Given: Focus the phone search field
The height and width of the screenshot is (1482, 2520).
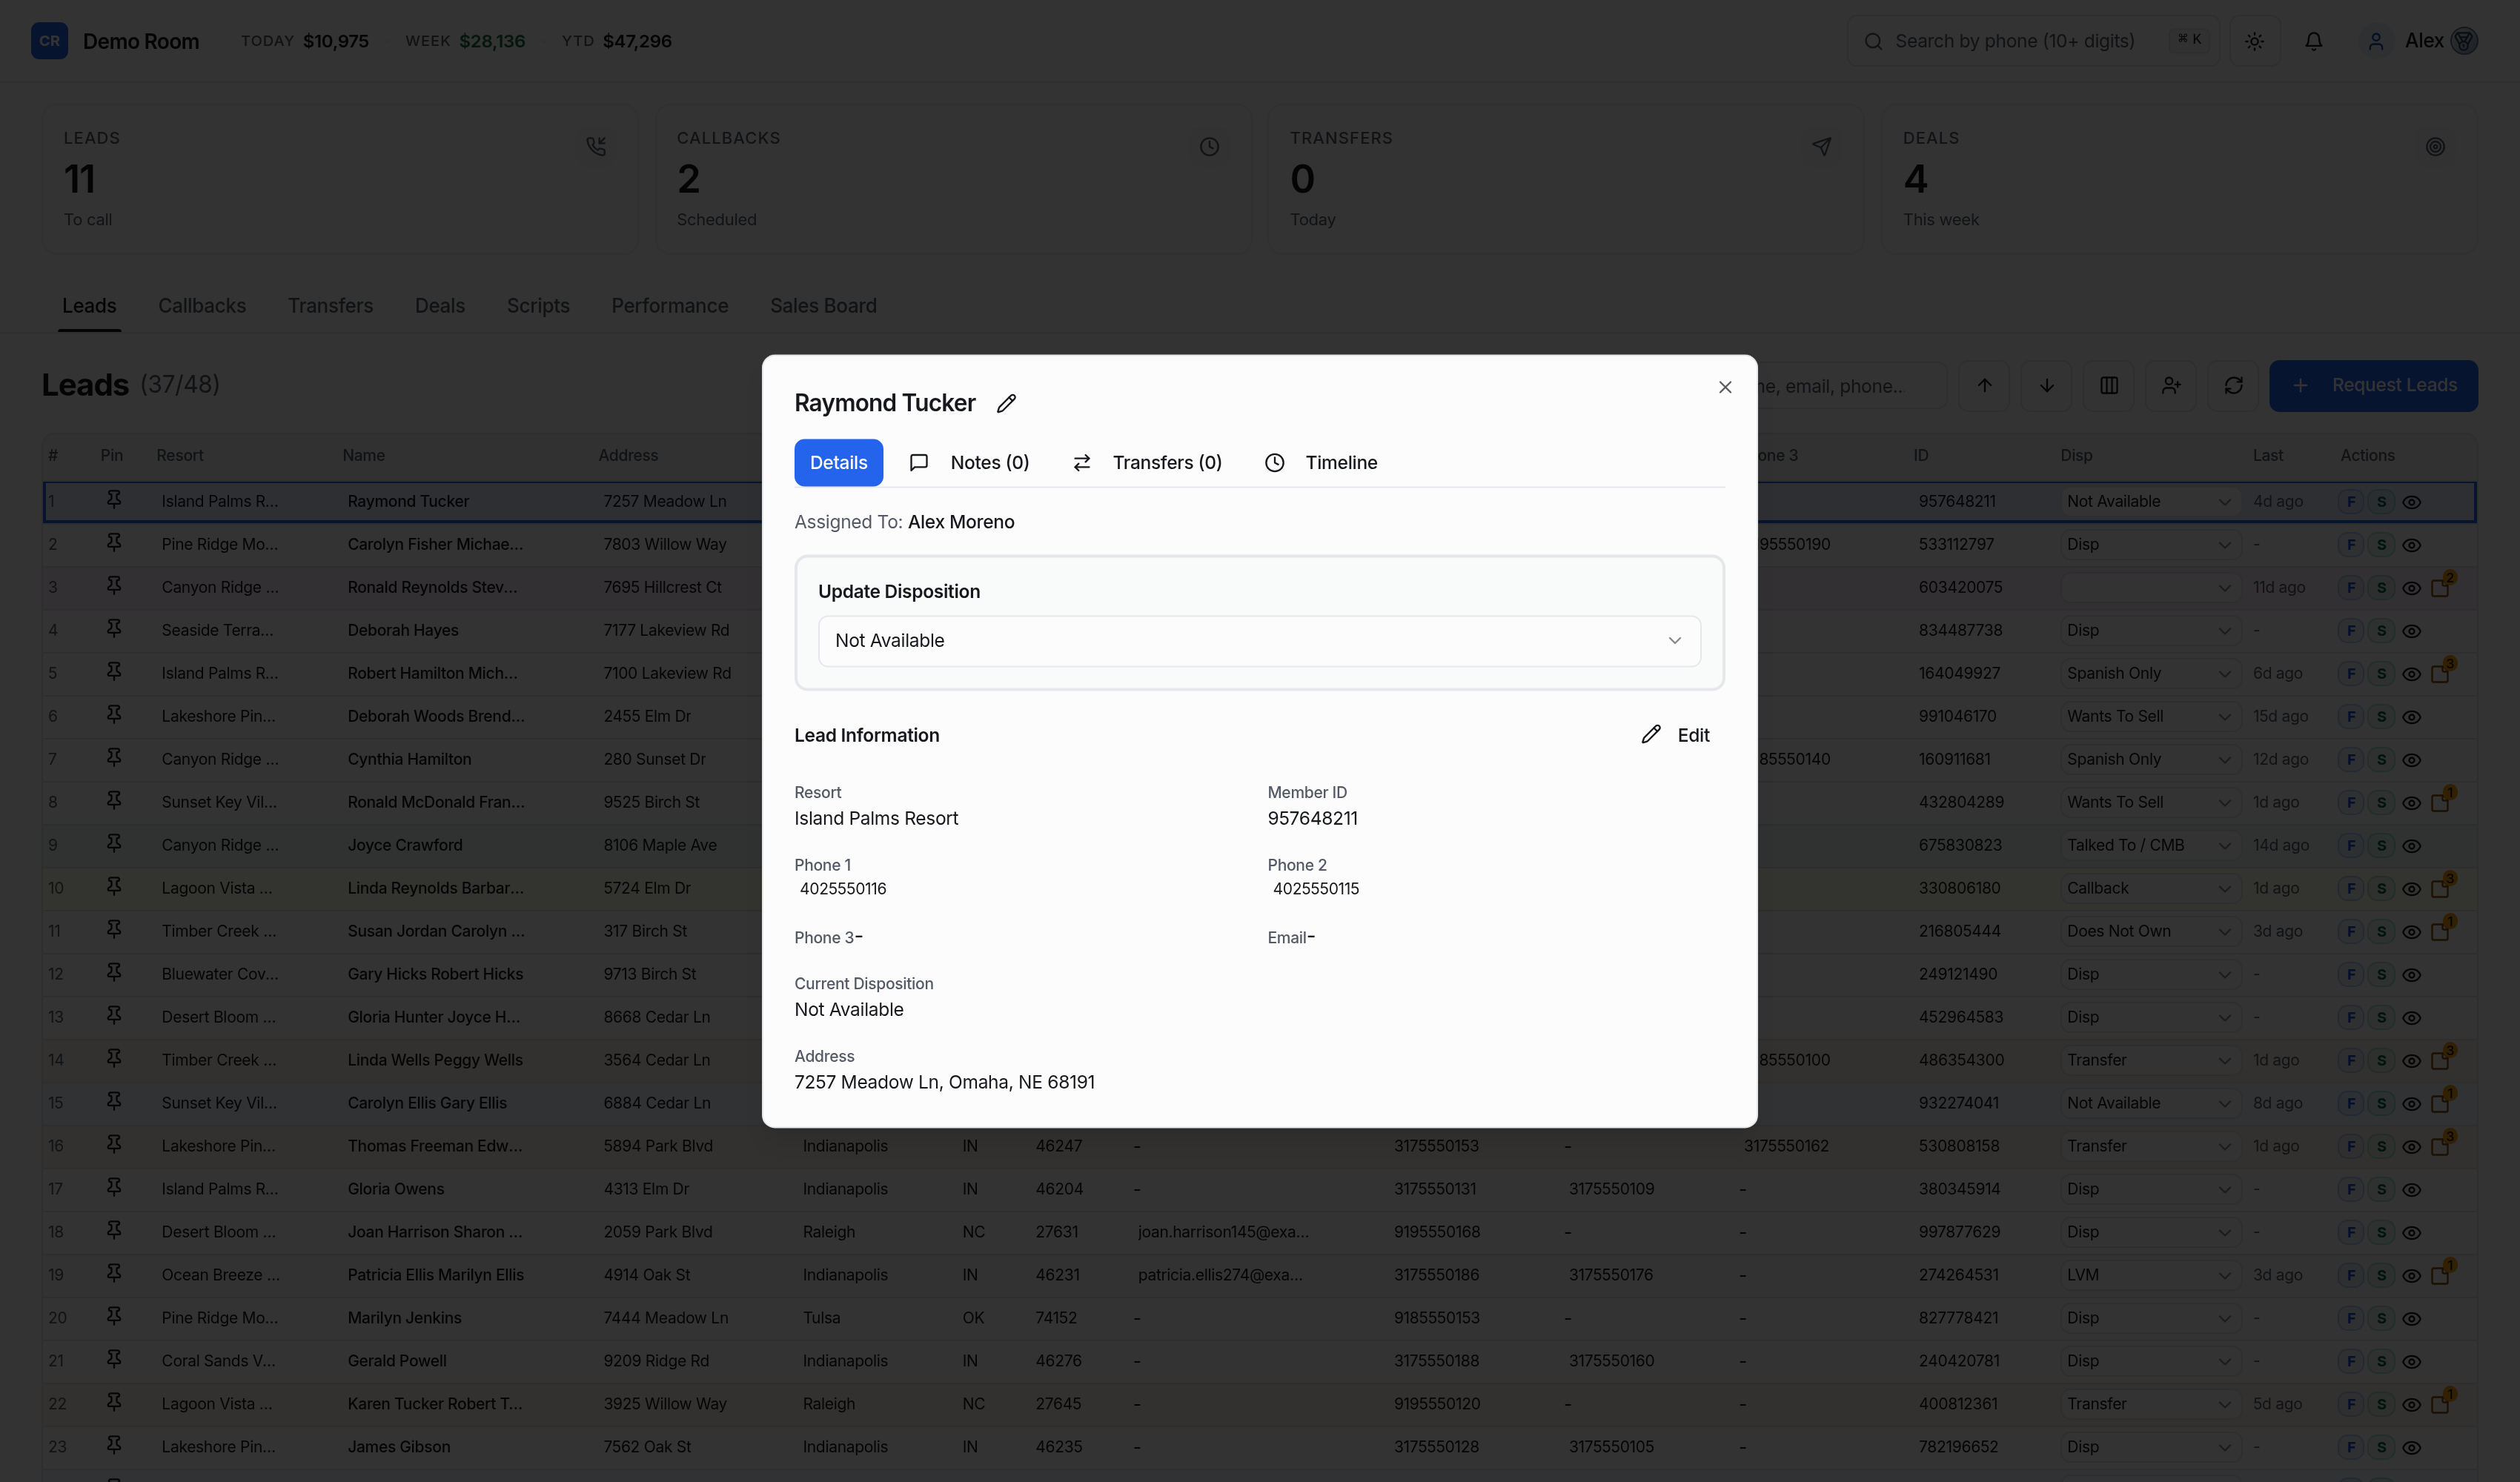Looking at the screenshot, I should click(x=2033, y=41).
